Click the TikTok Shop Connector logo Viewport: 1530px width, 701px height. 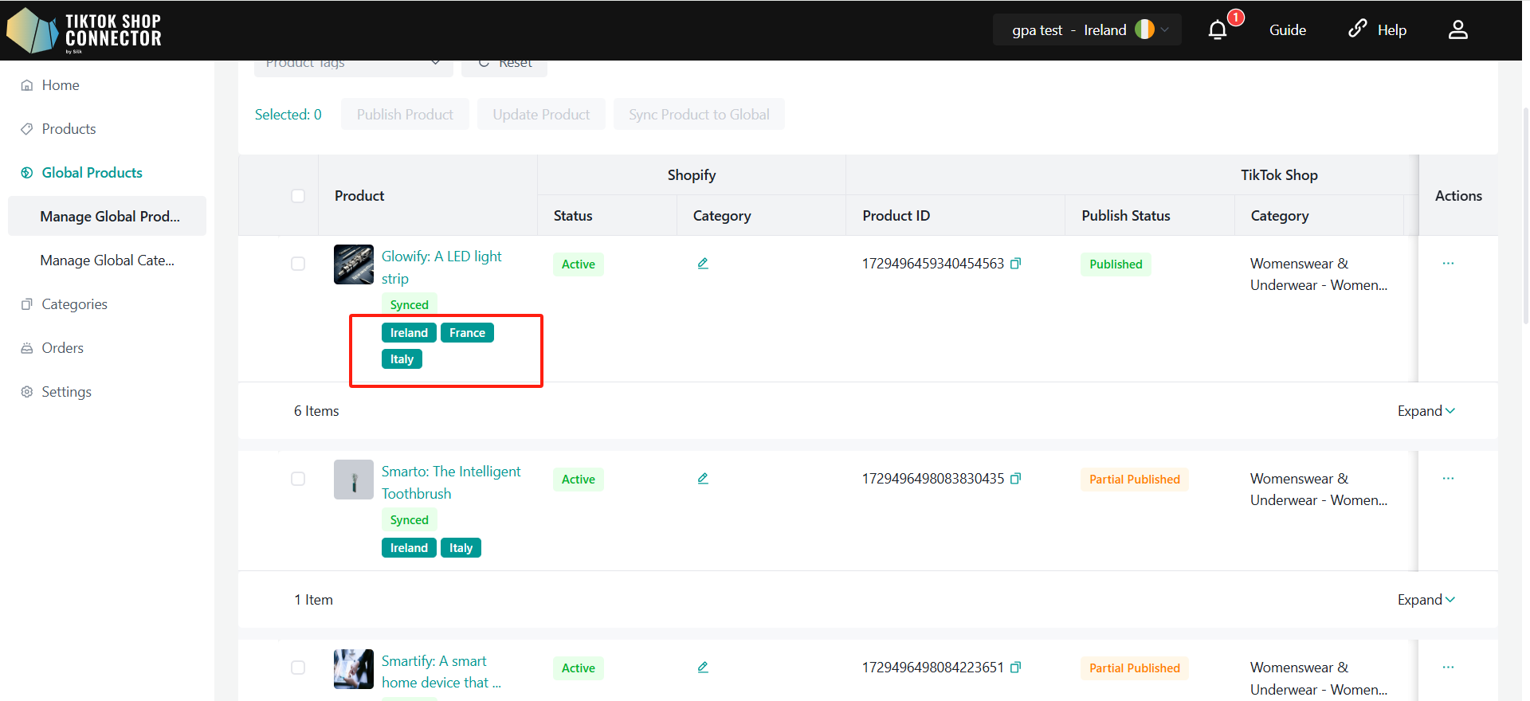84,30
